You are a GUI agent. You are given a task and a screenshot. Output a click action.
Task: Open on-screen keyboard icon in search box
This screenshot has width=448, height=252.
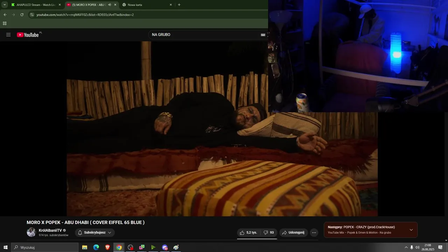pos(263,35)
